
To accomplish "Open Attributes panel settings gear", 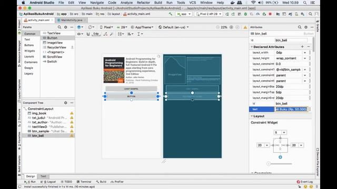I will coord(306,27).
